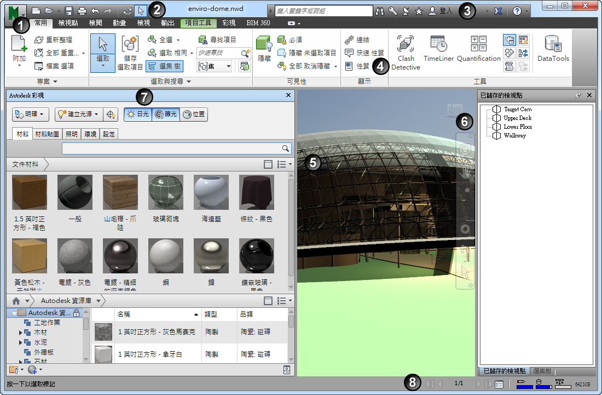Open the Clash Detective tool
This screenshot has height=395, width=602.
(406, 45)
